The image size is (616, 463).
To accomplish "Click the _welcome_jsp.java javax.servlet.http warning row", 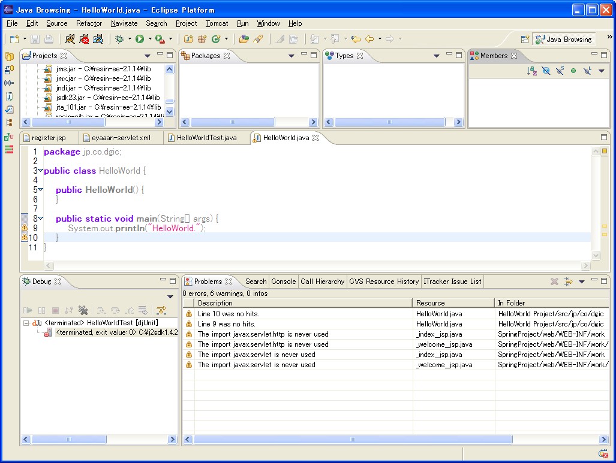I will [395, 344].
